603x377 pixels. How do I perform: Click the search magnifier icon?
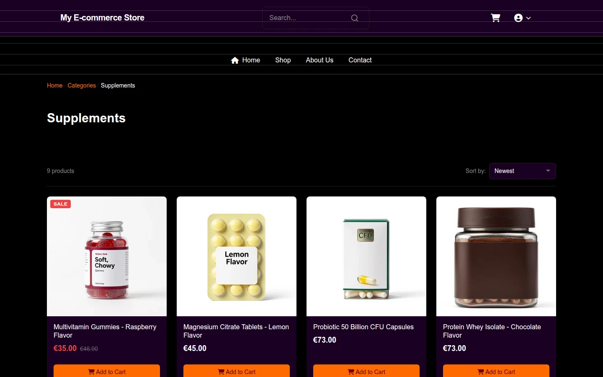click(355, 18)
